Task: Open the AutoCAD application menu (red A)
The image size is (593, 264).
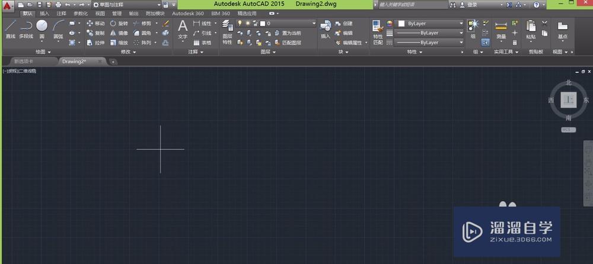Action: click(x=8, y=5)
